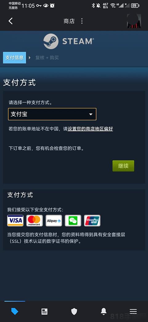The width and height of the screenshot is (148, 322).
Task: Tap the Alipay+ payment icon
Action: coord(54,220)
